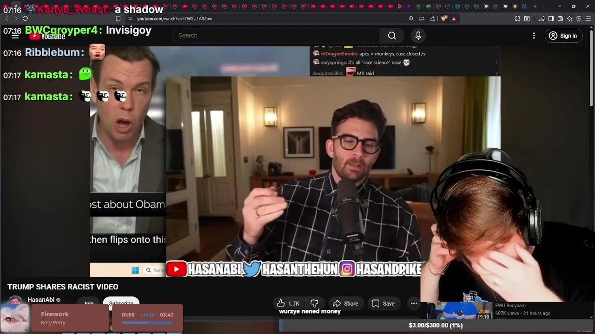Toggle the browser sidebar panel icon
This screenshot has height=334, width=595.
551,19
